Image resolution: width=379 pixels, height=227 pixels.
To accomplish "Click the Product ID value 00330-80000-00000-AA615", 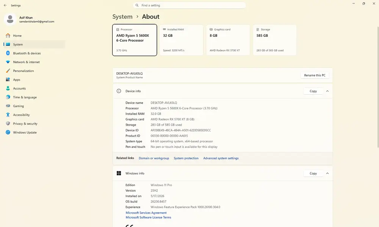I will point(169,136).
